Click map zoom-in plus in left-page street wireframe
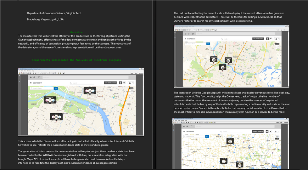Screen dimensions: 308x170 (132, 129)
